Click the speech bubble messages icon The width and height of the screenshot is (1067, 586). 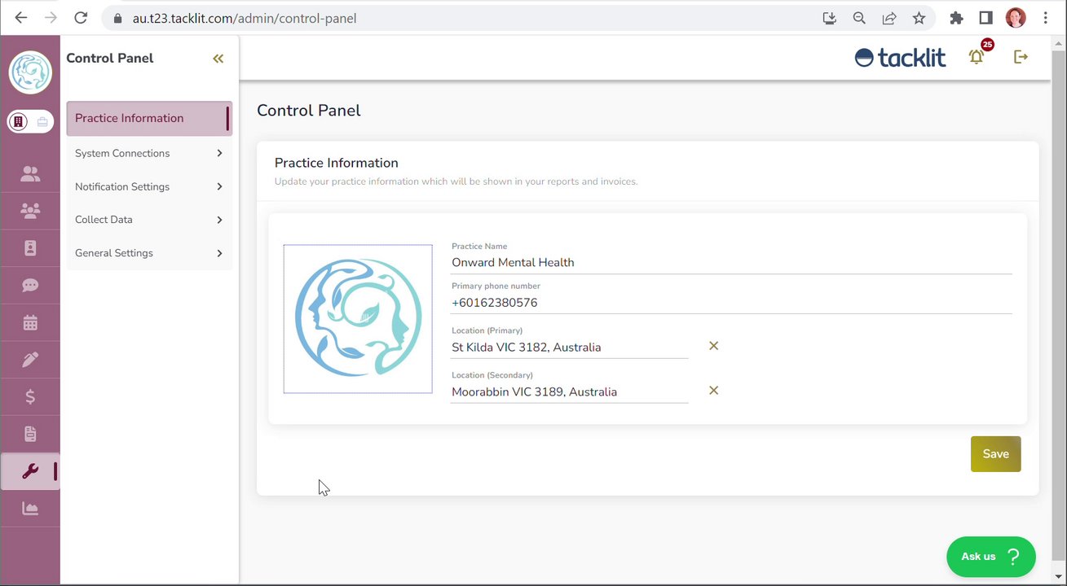point(30,286)
